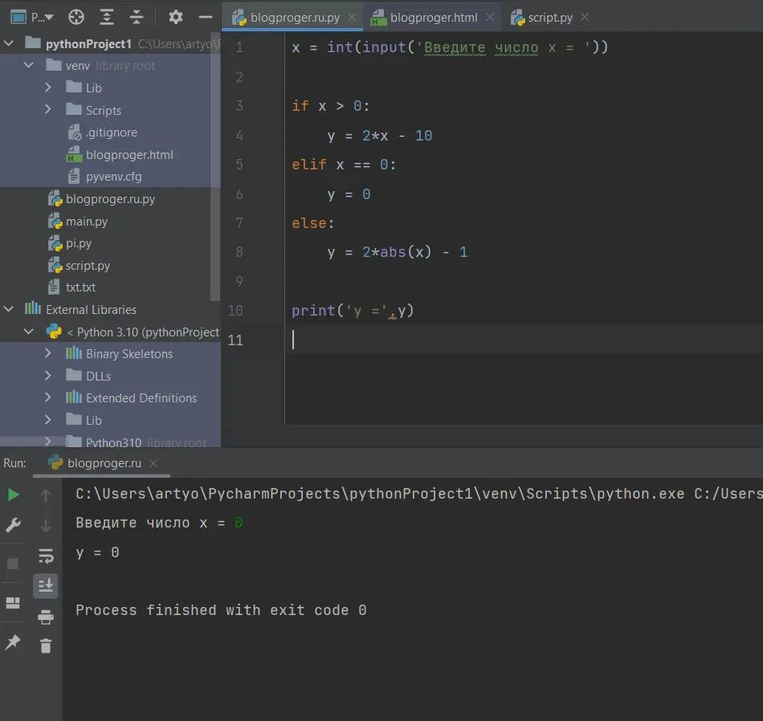Click the 'Process finished with exit code 0' text
Viewport: 763px width, 721px height.
pos(221,610)
